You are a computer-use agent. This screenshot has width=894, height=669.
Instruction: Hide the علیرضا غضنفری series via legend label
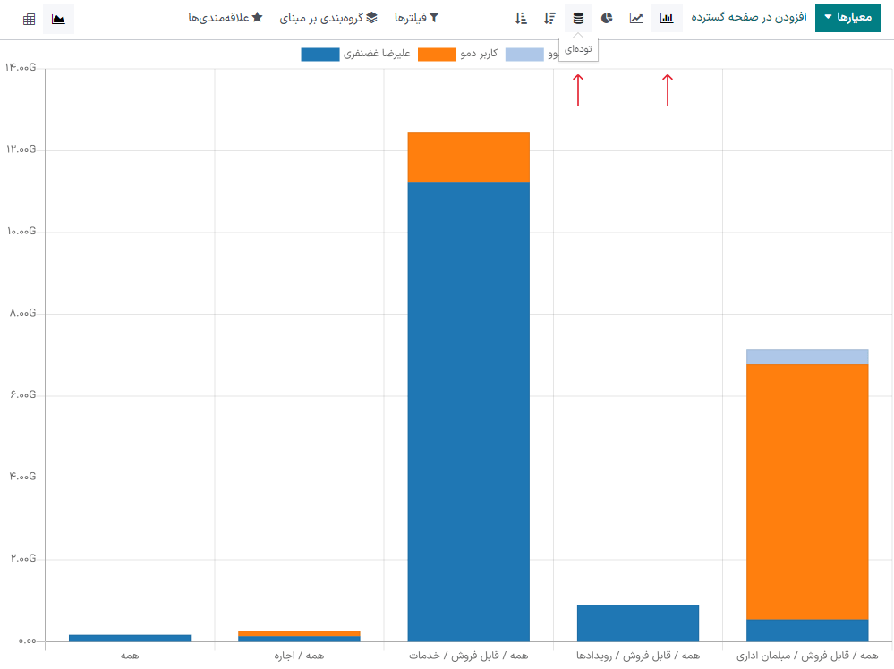coord(377,54)
